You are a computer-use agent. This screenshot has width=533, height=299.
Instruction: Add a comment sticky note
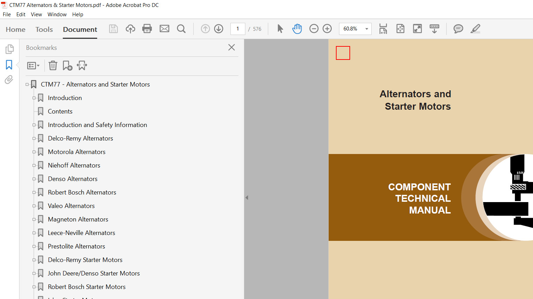[x=458, y=29]
